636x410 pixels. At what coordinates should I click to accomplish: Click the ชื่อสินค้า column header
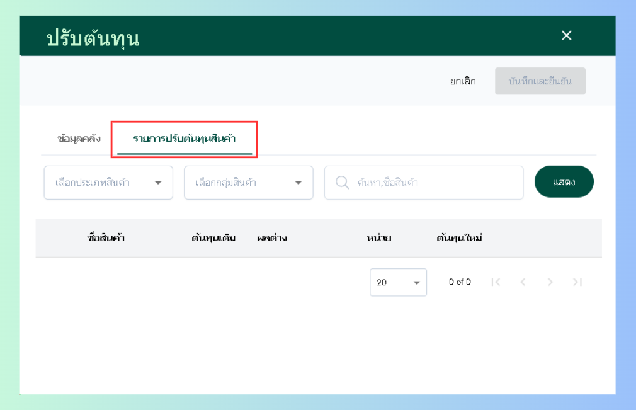[x=106, y=237]
